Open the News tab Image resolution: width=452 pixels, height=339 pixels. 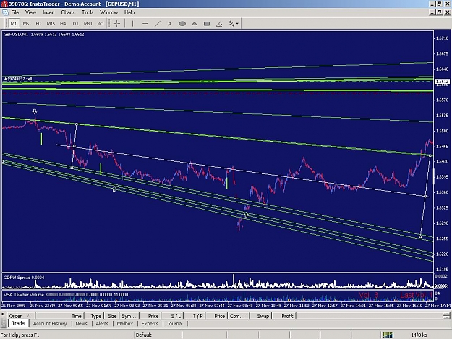81,323
